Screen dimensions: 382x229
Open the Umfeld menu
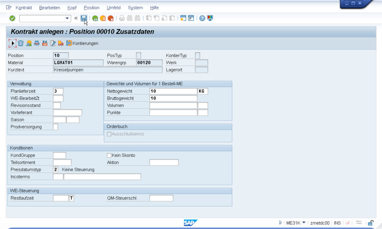tap(113, 7)
